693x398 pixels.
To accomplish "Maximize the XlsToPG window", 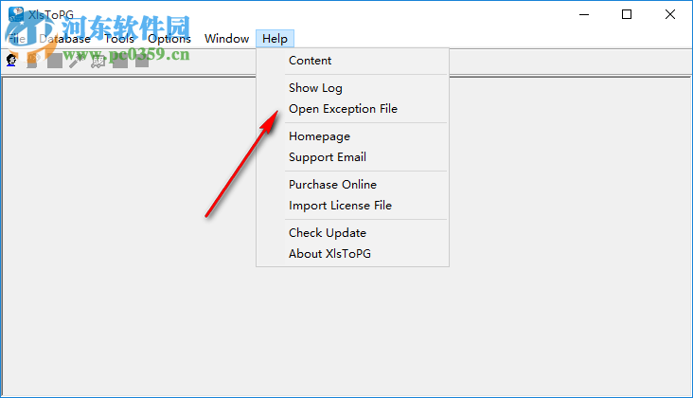I will [x=627, y=14].
